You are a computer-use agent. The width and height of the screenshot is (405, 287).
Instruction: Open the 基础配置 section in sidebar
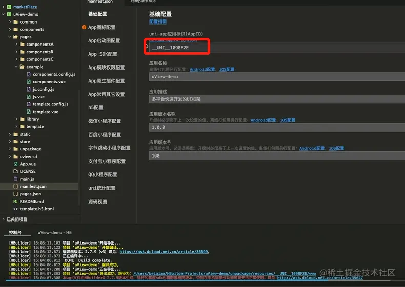tap(97, 14)
